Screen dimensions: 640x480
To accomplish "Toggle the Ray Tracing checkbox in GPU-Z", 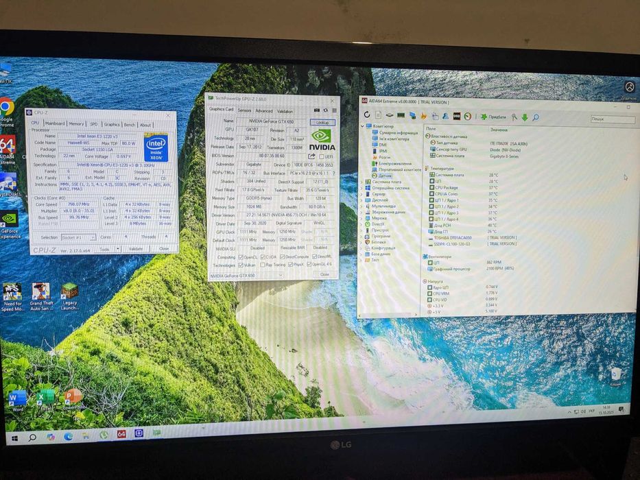I will (263, 265).
